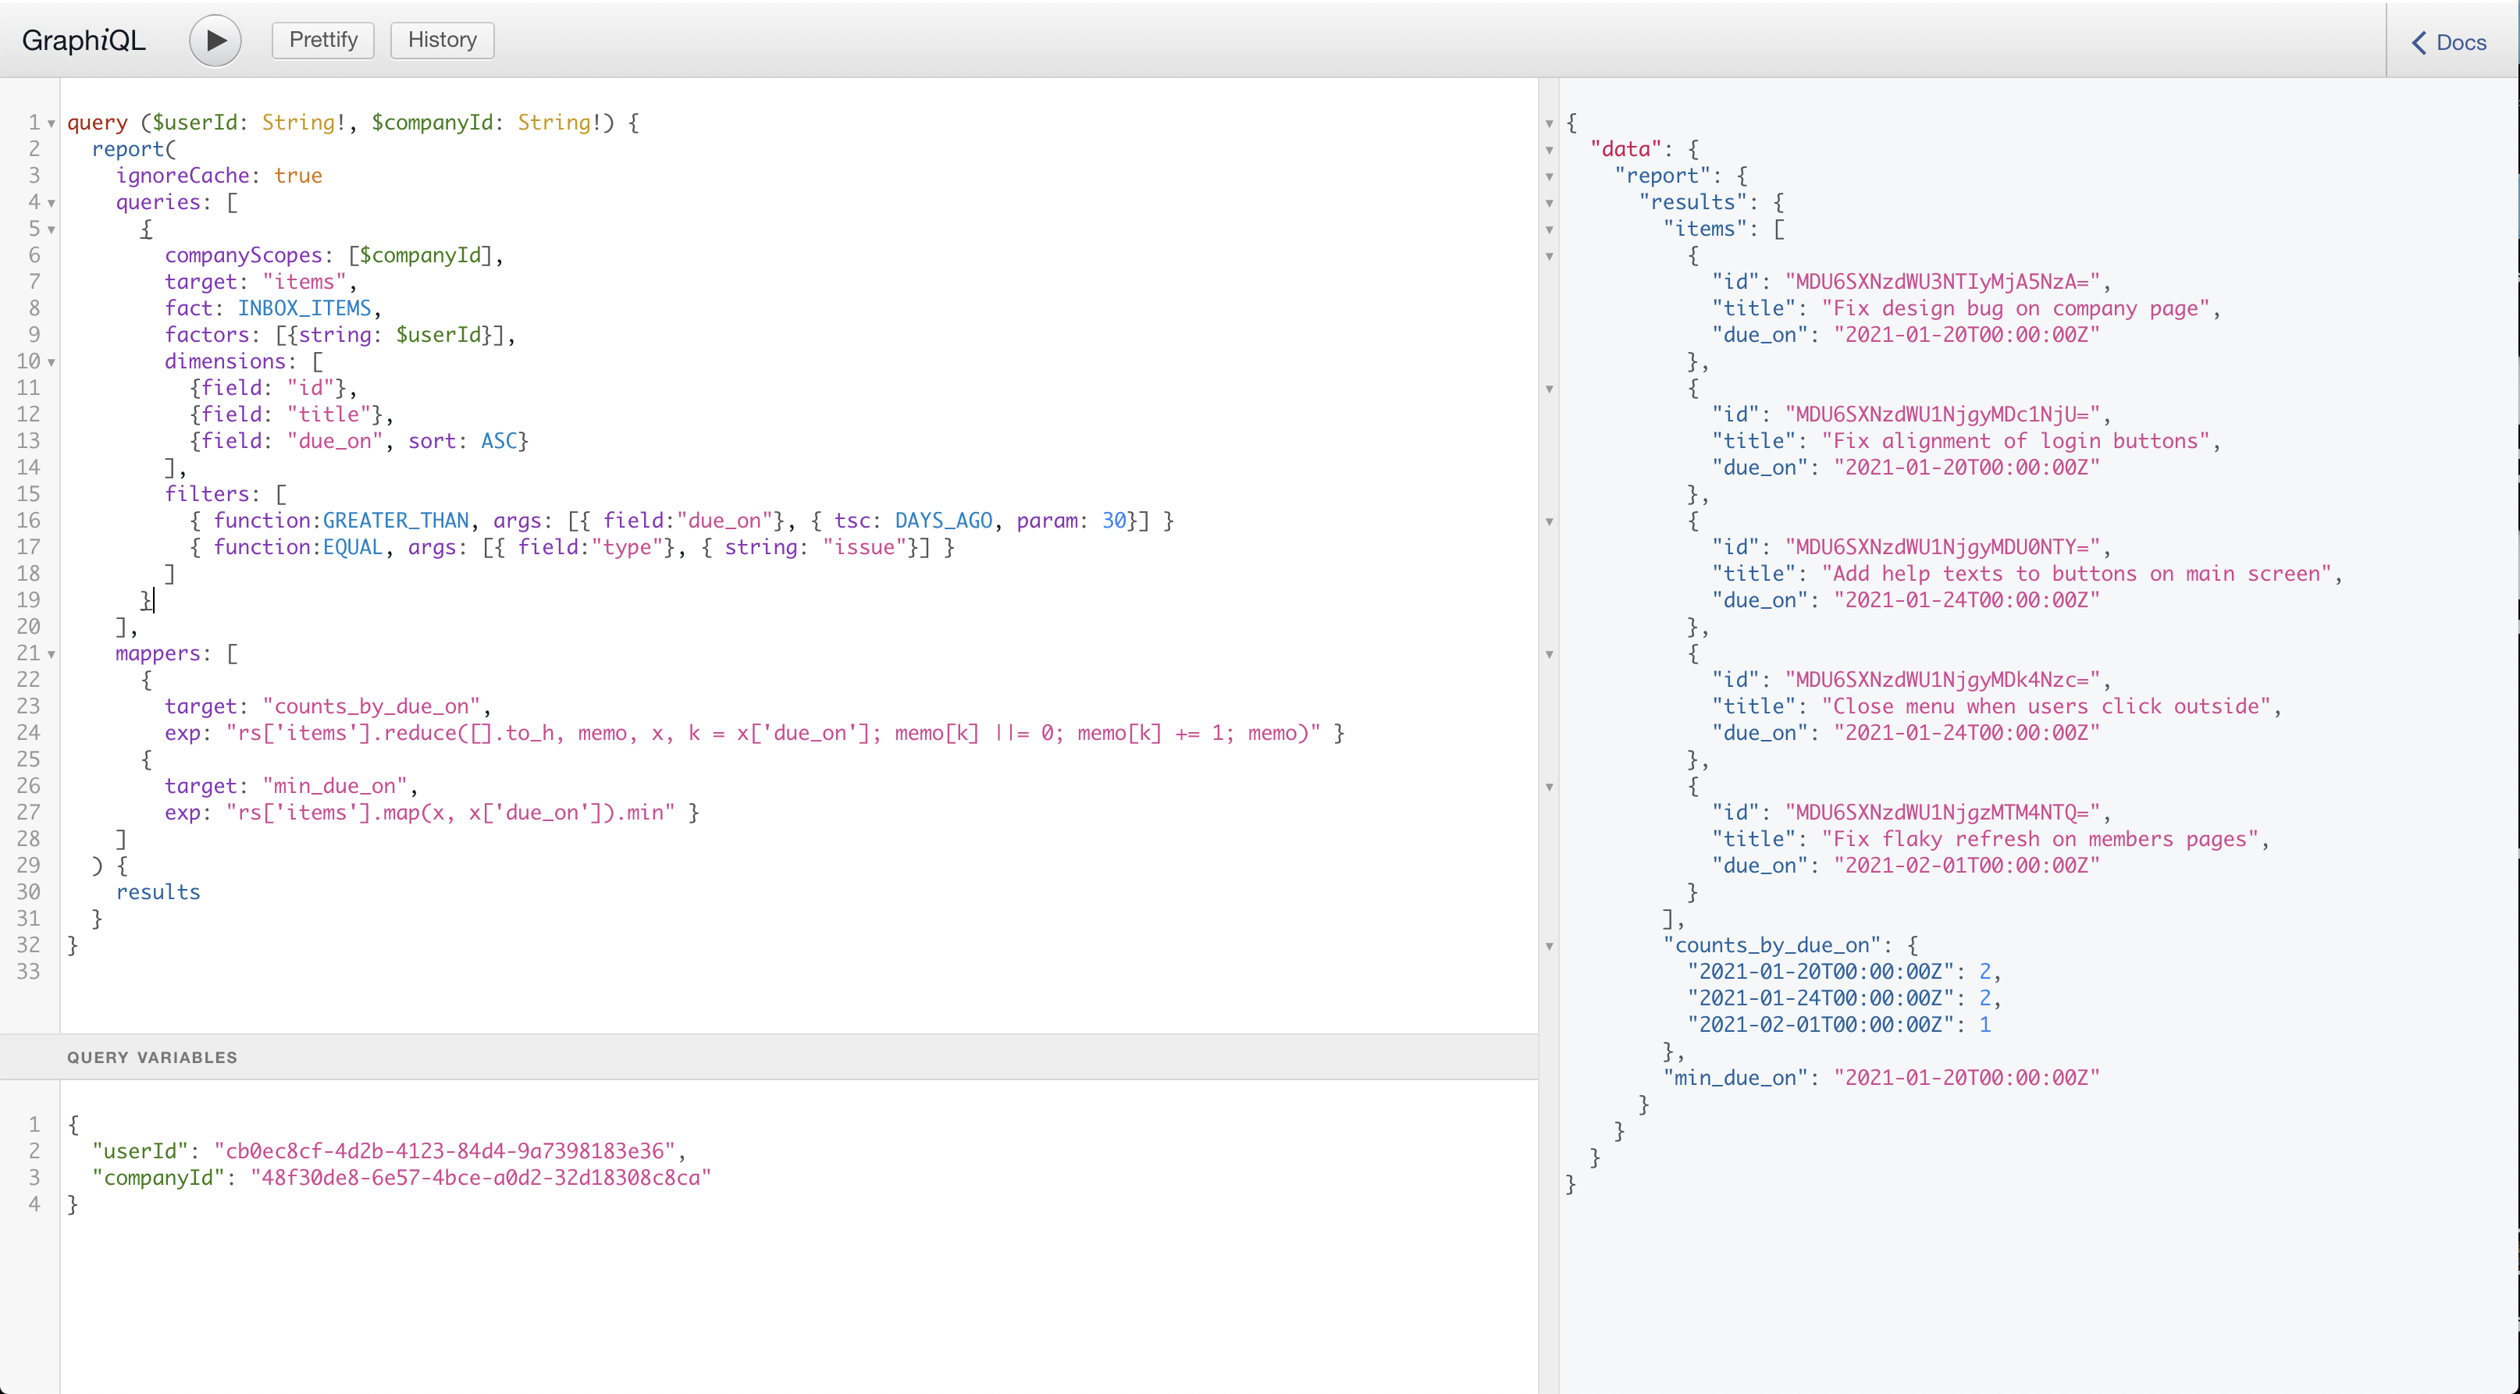Collapse the first item object in results
Screen dimensions: 2520x1394
[1550, 256]
